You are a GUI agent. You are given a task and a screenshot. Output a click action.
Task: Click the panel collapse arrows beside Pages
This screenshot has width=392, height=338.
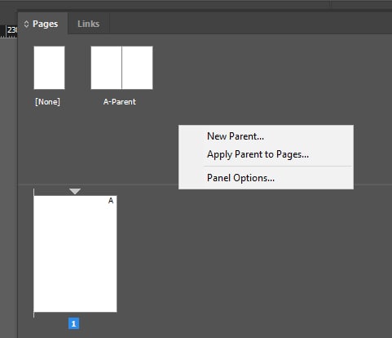pos(26,24)
